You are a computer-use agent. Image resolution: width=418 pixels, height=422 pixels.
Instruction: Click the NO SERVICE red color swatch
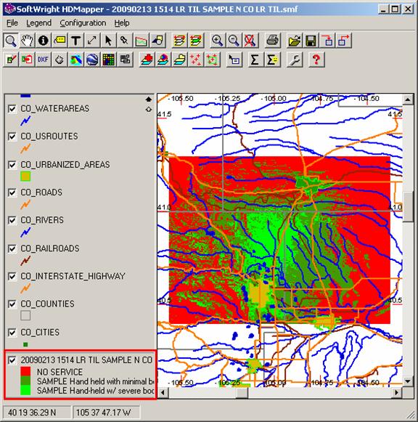(x=25, y=371)
